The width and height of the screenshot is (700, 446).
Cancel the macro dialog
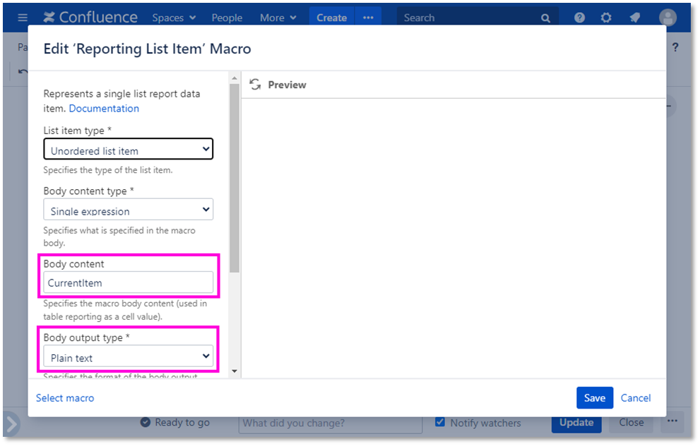coord(636,398)
